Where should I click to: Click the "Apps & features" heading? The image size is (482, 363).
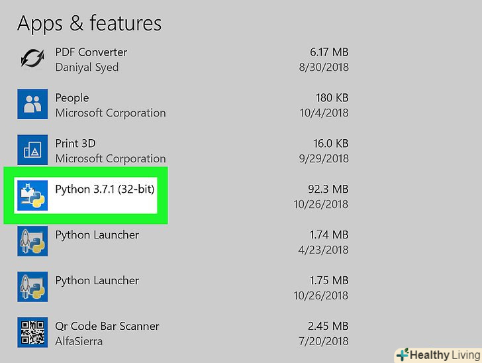pyautogui.click(x=89, y=23)
